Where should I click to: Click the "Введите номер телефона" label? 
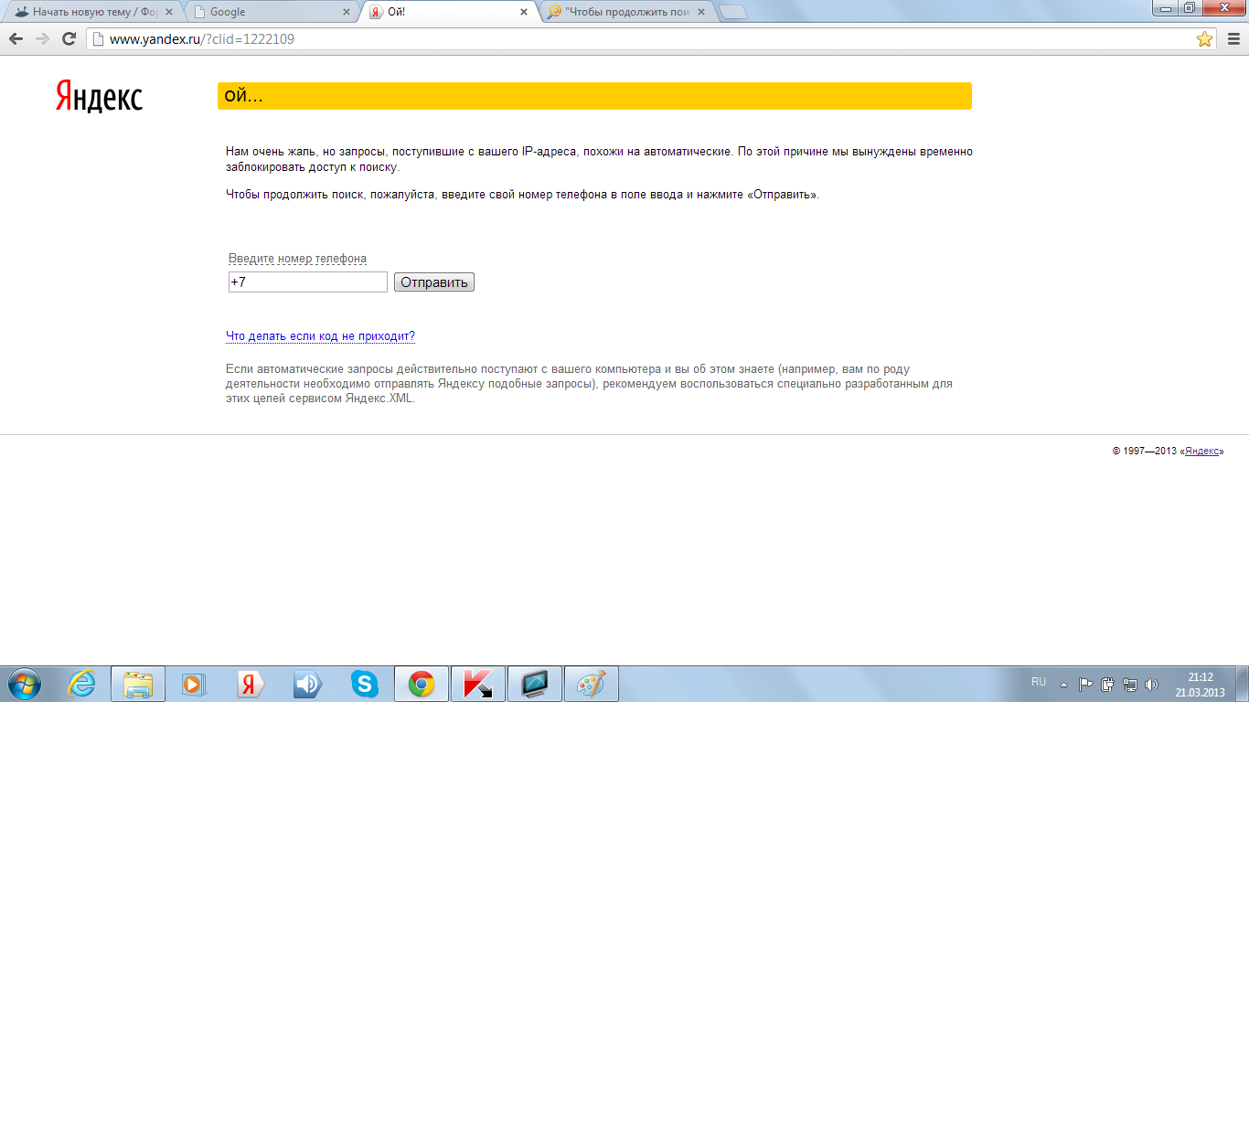(297, 259)
